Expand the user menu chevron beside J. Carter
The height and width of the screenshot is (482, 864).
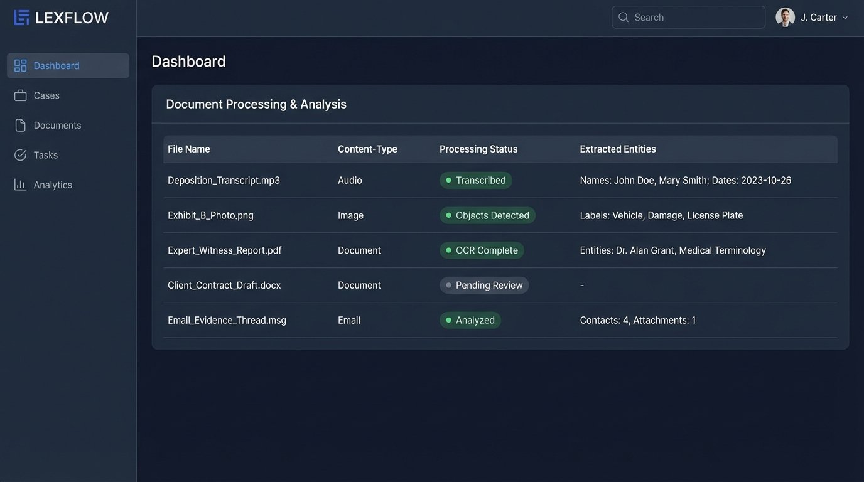coord(845,18)
